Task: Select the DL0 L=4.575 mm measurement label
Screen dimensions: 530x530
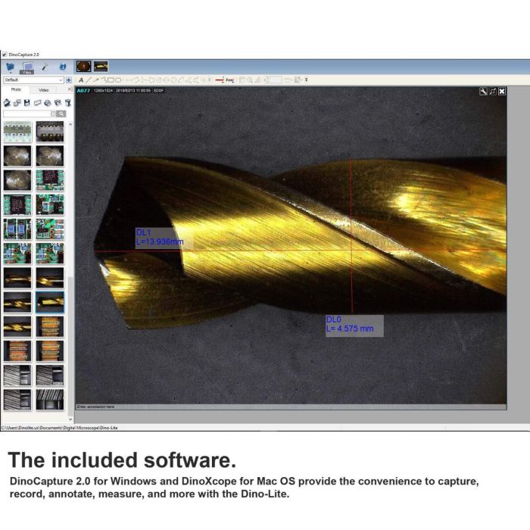Action: click(x=354, y=326)
